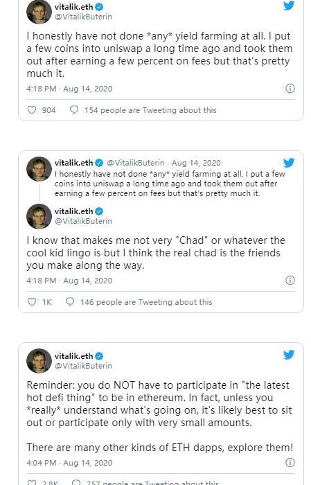Like the tweet with 1K likes
The height and width of the screenshot is (485, 311).
32,301
